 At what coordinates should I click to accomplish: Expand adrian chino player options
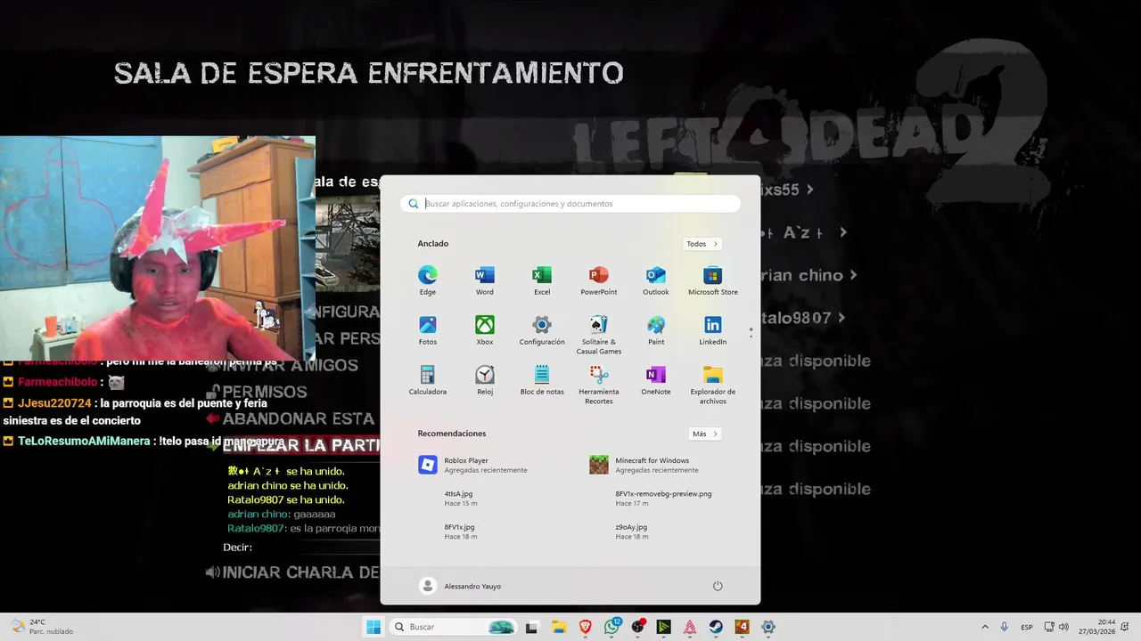point(852,275)
